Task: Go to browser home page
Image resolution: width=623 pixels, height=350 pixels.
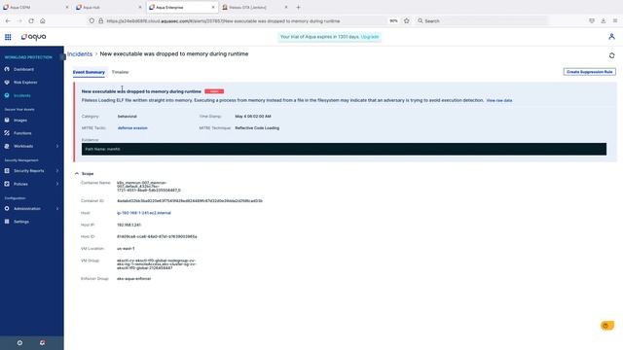Action: 43,20
